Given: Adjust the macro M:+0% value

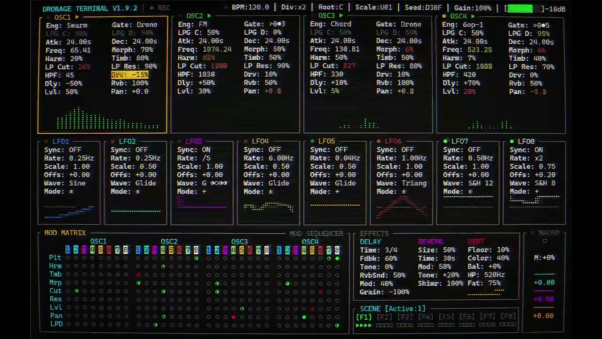Looking at the screenshot, I should coord(544,258).
